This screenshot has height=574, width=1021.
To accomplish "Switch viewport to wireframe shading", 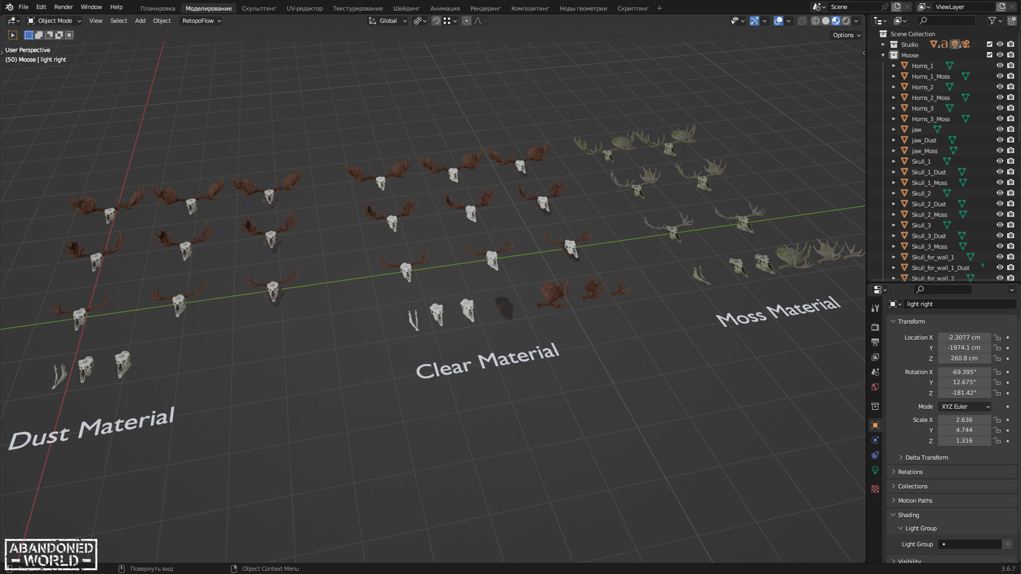I will 815,21.
